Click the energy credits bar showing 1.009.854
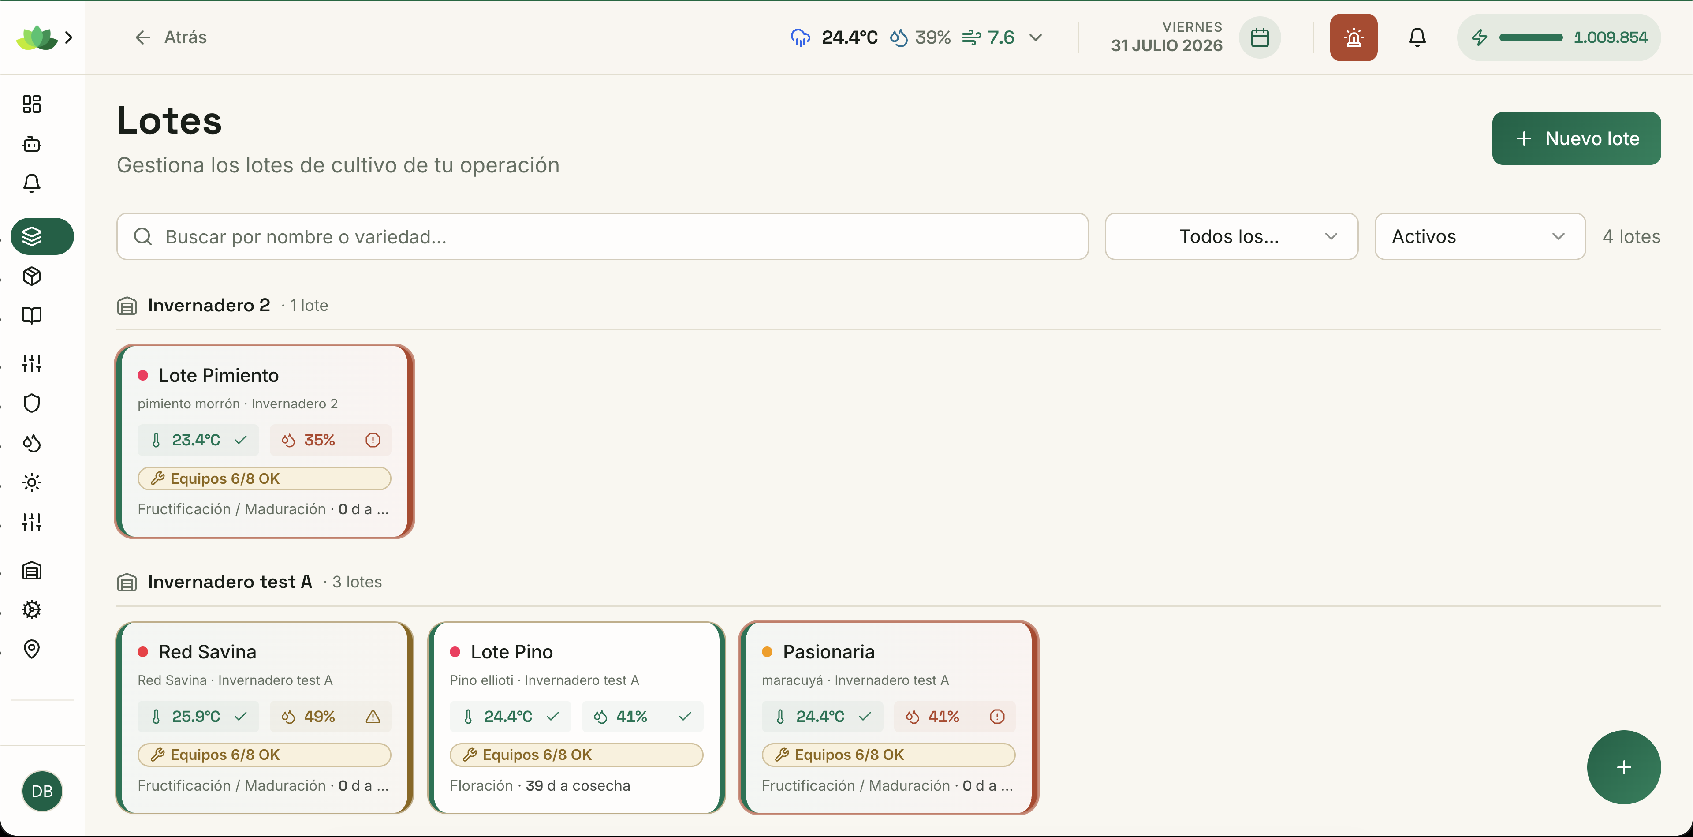Screen dimensions: 1693x837 click(1558, 37)
